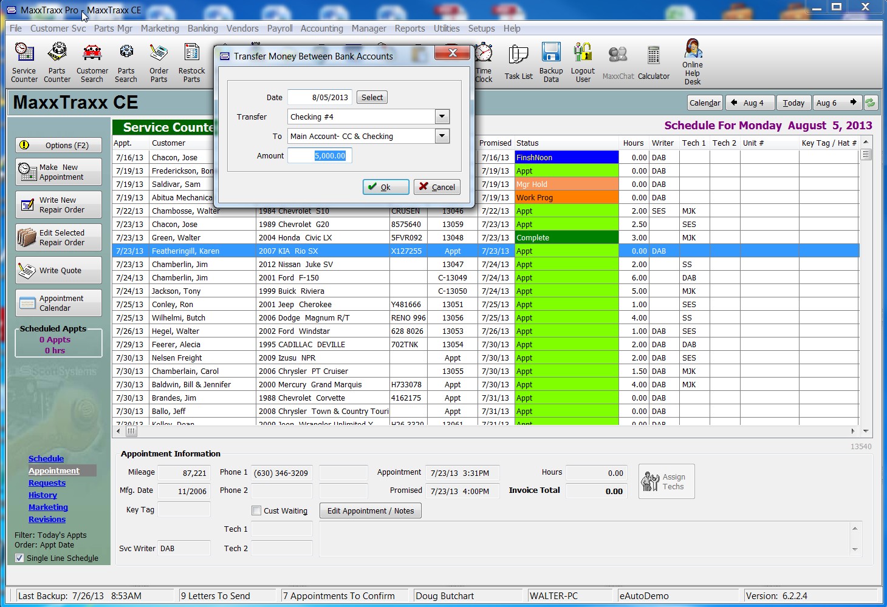The height and width of the screenshot is (607, 887).
Task: Click the Amount input field
Action: [x=320, y=156]
